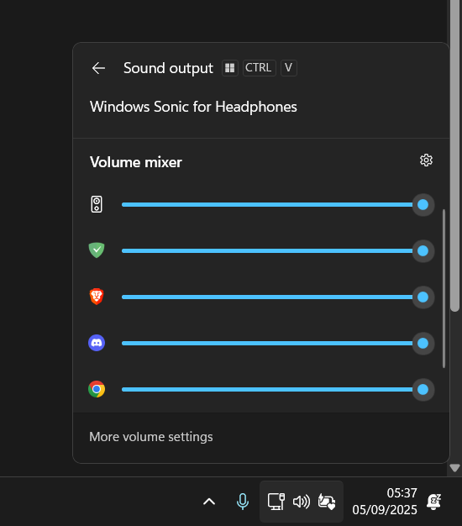Open the network tray icon
Viewport: 462px width, 526px height.
pyautogui.click(x=276, y=502)
